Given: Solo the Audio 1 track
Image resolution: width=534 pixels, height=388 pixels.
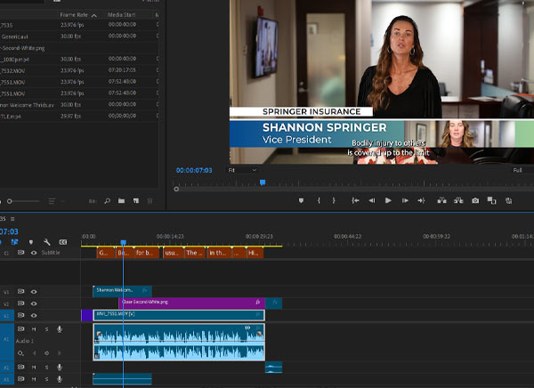Looking at the screenshot, I should (46, 329).
